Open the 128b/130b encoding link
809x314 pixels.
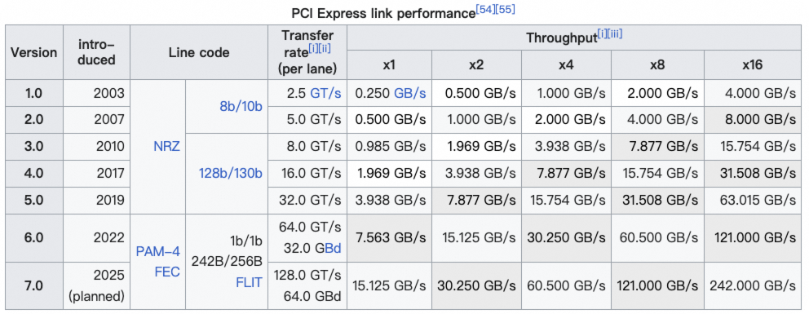[x=231, y=173]
